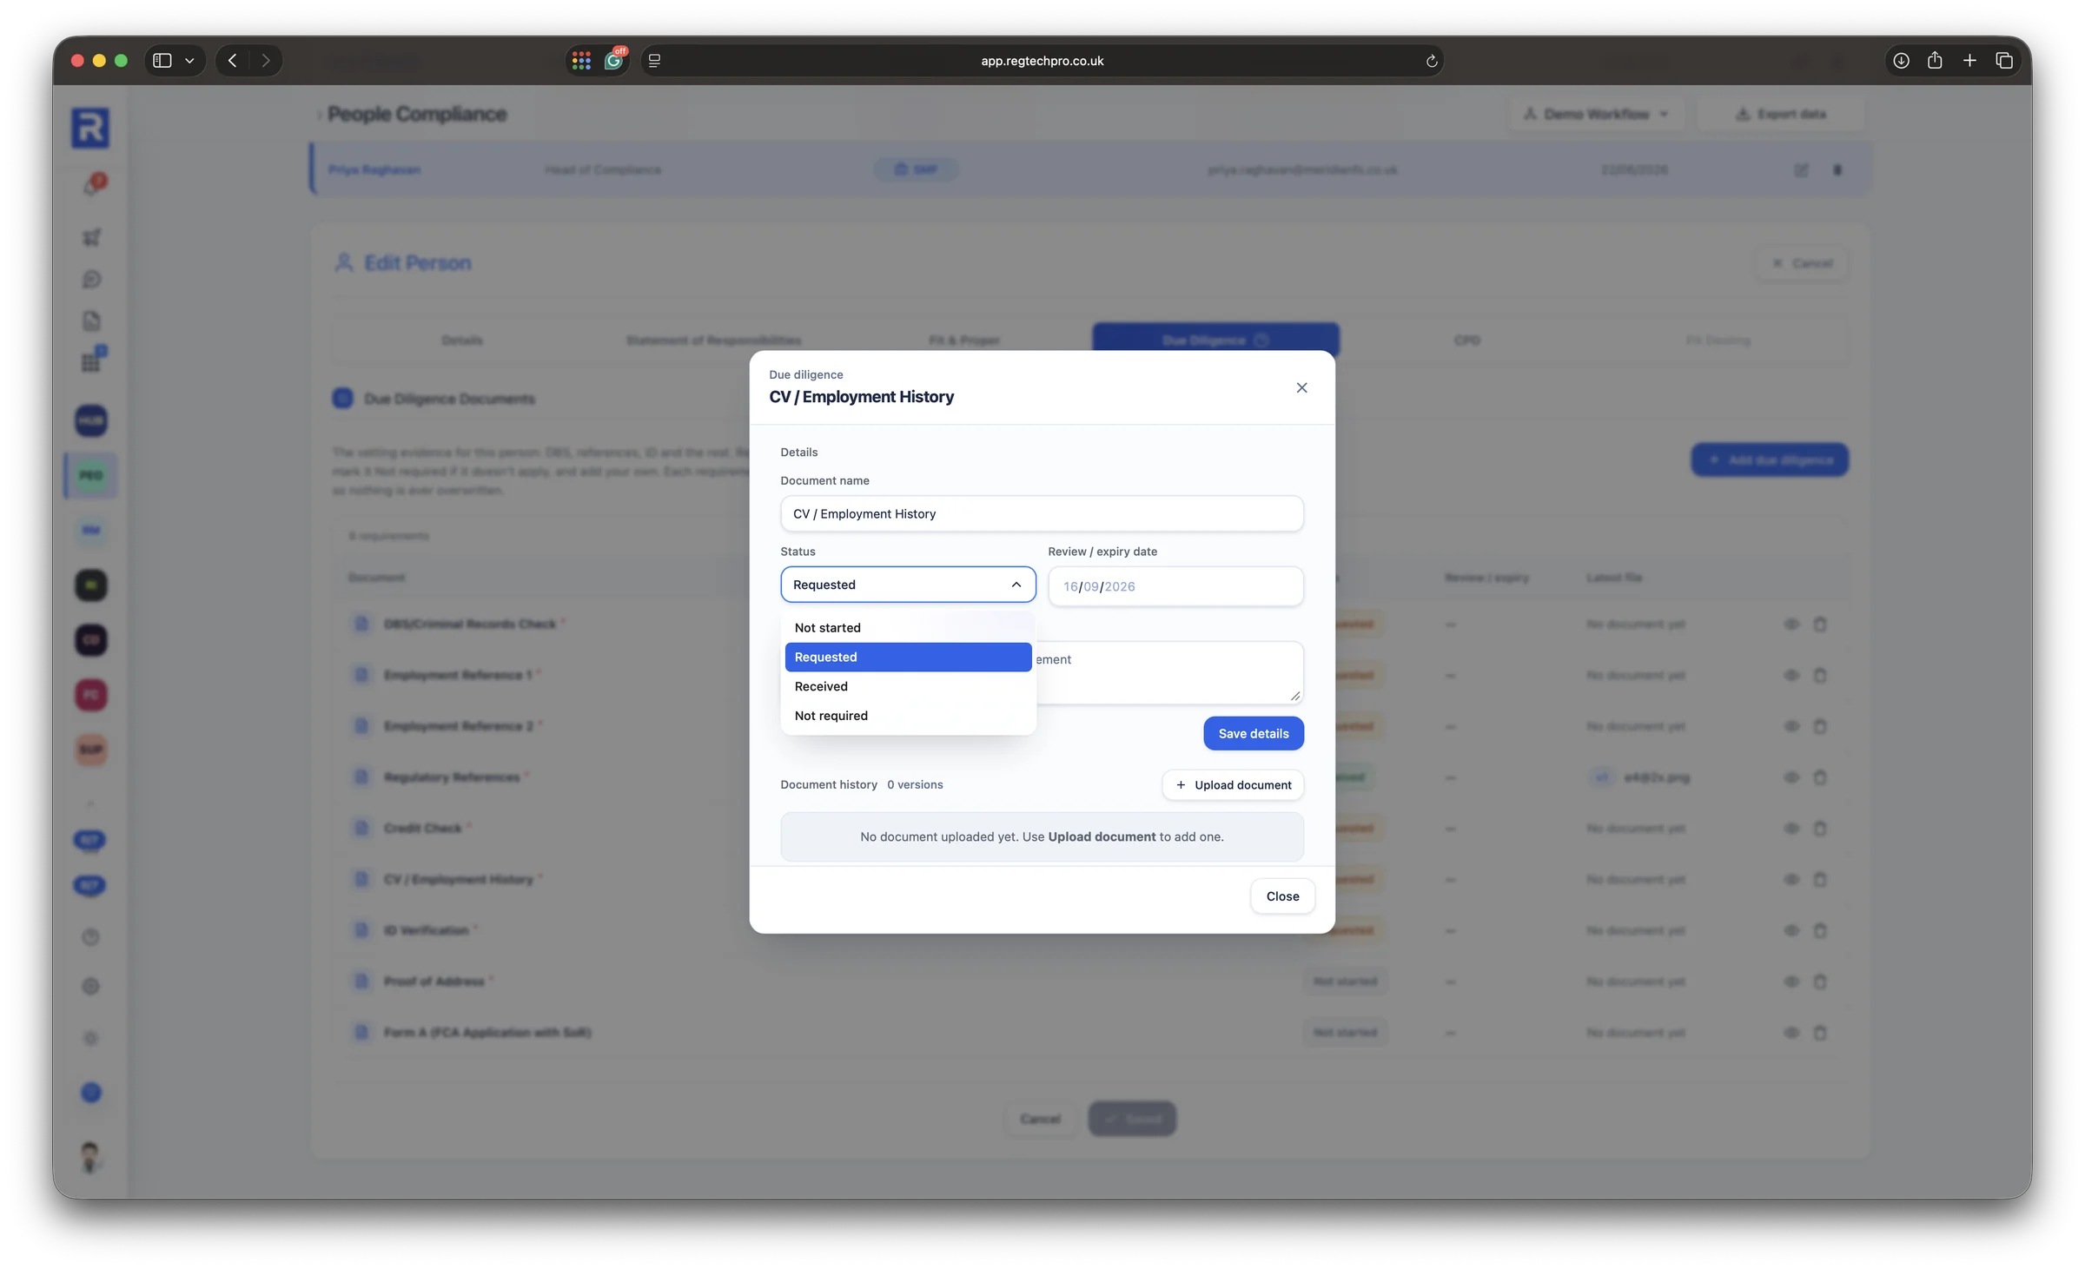Click the Document name input field
This screenshot has height=1269, width=2085.
click(1042, 513)
